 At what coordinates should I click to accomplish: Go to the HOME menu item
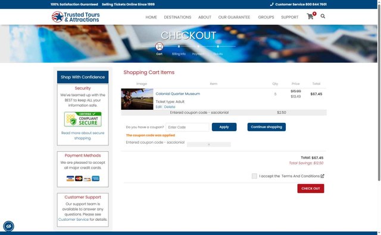[x=151, y=17]
